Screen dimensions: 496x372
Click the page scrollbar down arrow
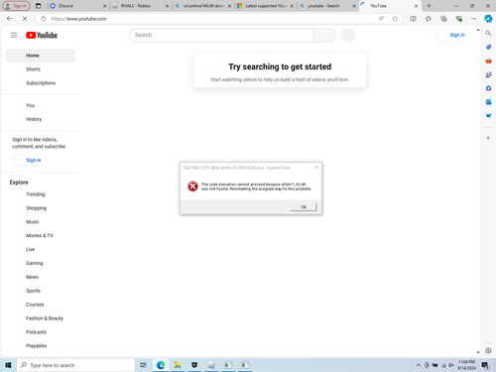[x=478, y=353]
